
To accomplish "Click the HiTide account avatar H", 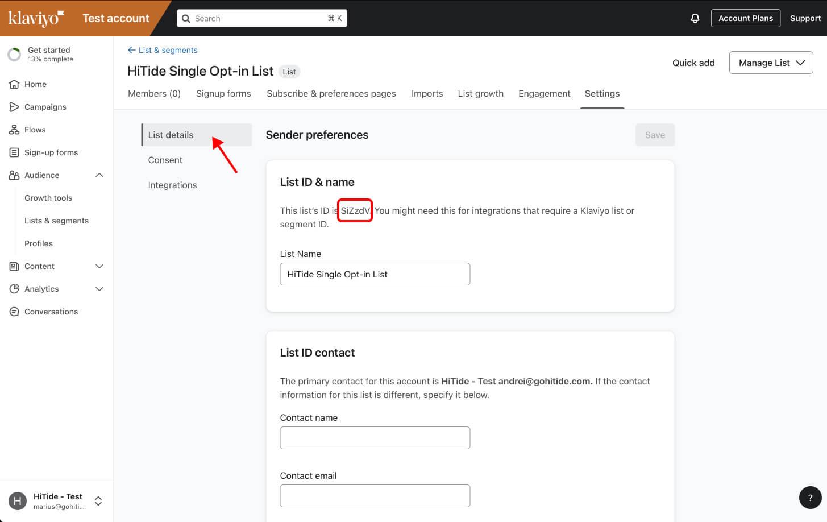I will coord(17,501).
